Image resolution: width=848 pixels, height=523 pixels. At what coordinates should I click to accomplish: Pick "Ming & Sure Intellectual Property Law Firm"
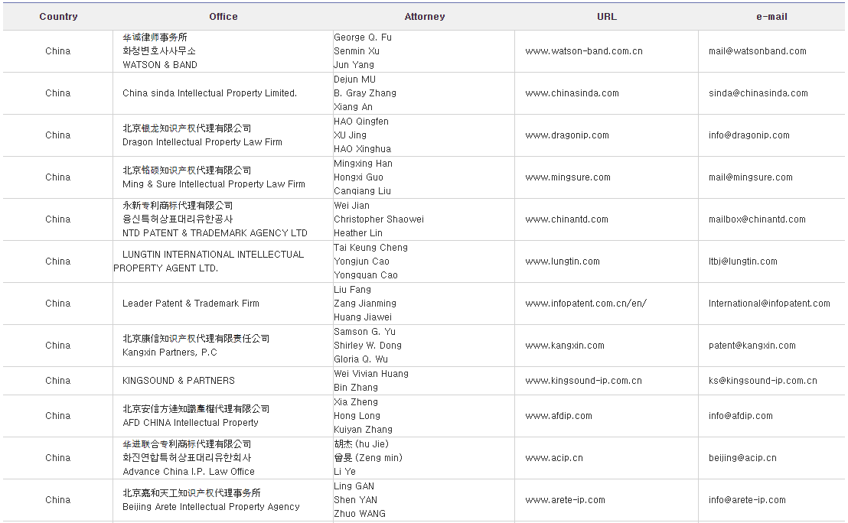(214, 185)
